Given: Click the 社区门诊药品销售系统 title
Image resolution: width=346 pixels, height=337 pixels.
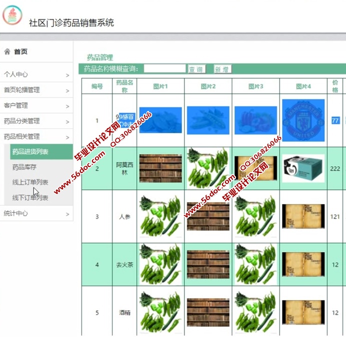Looking at the screenshot, I should point(71,22).
